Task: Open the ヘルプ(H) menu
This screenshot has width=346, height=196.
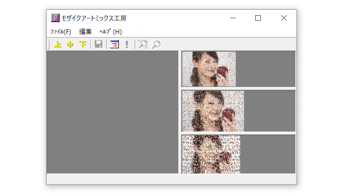Action: (x=111, y=32)
